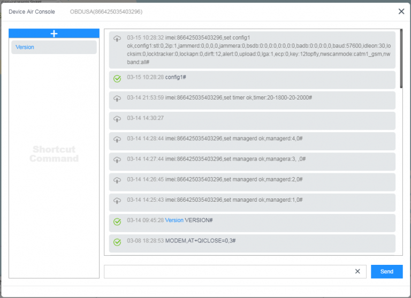Close the Device Air Console dialog
This screenshot has height=298, width=411.
pos(401,11)
